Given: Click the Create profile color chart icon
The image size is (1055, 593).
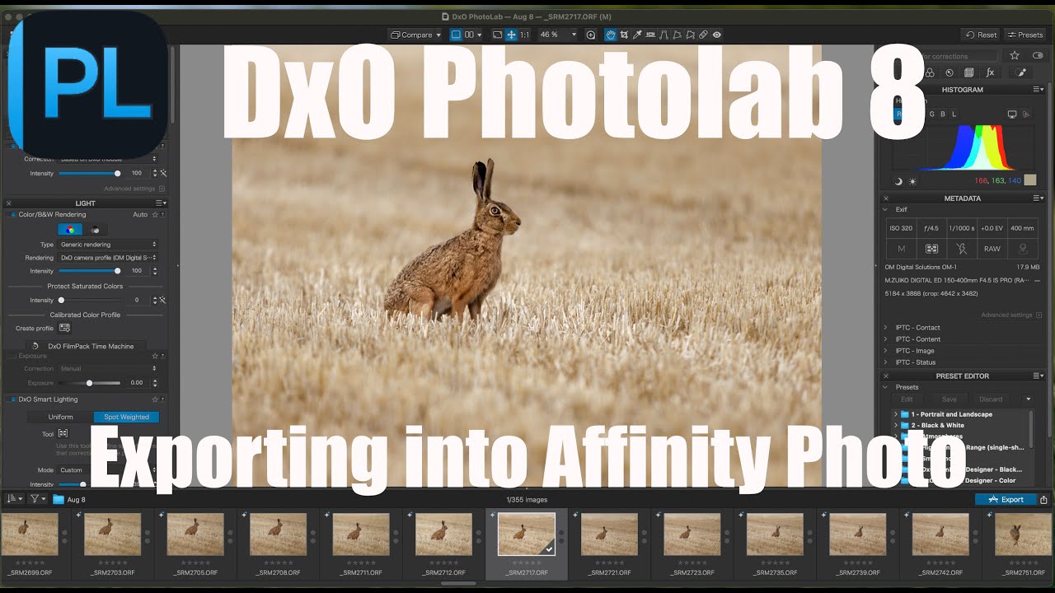Looking at the screenshot, I should [x=64, y=328].
